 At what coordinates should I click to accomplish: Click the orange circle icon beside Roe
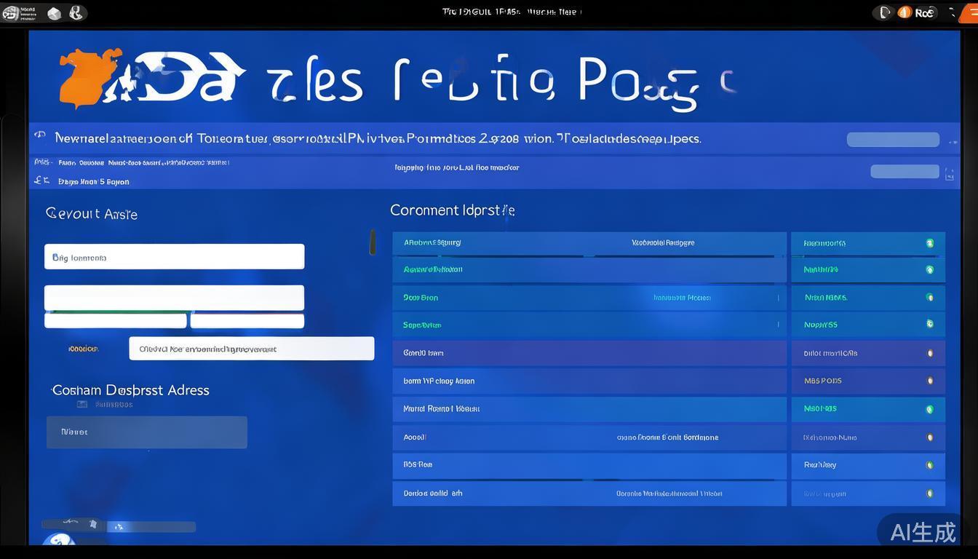tap(905, 12)
